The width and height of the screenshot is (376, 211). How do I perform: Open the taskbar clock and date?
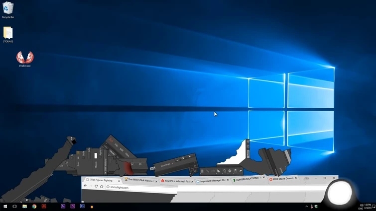(x=368, y=207)
